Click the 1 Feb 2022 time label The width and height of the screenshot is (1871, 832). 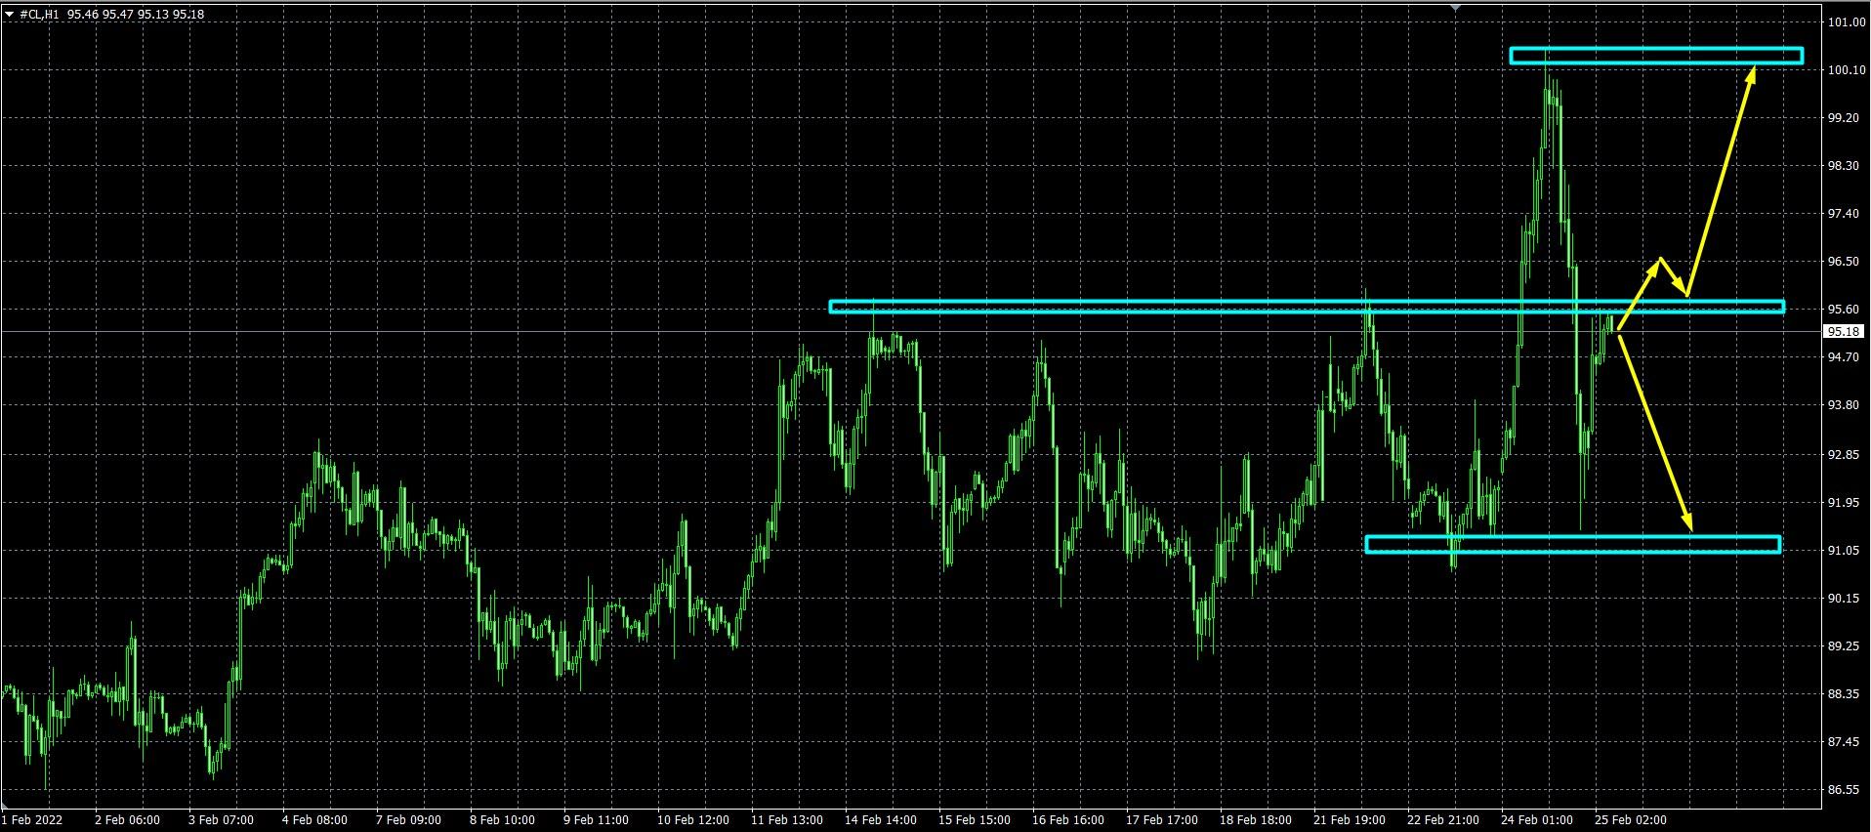[x=32, y=820]
